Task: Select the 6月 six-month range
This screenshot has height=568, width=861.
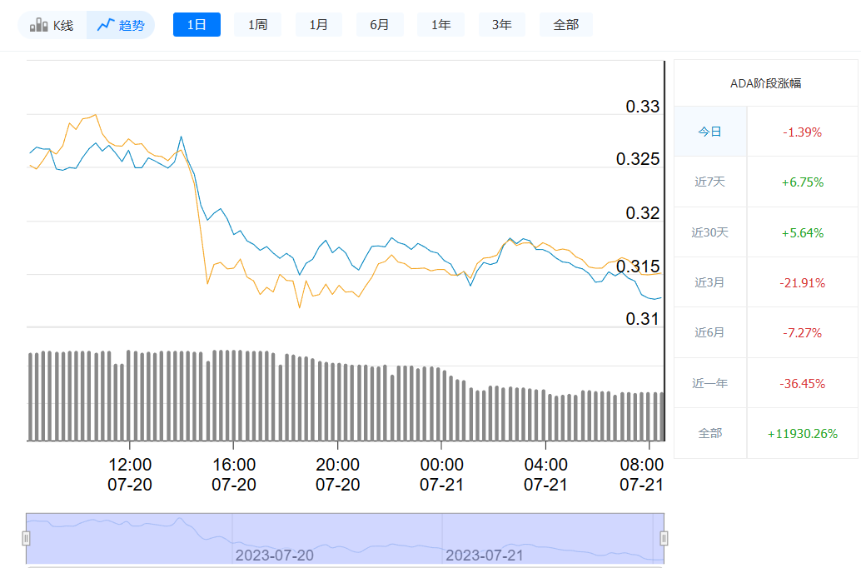Action: coord(380,24)
